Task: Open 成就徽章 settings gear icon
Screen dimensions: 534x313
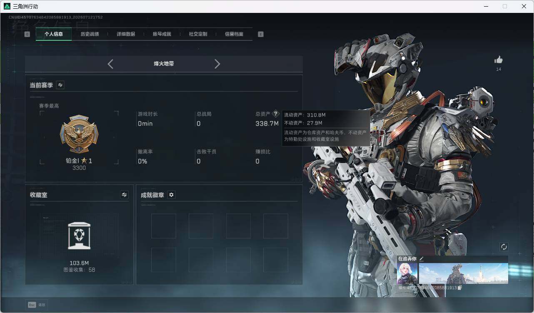Action: [x=171, y=195]
